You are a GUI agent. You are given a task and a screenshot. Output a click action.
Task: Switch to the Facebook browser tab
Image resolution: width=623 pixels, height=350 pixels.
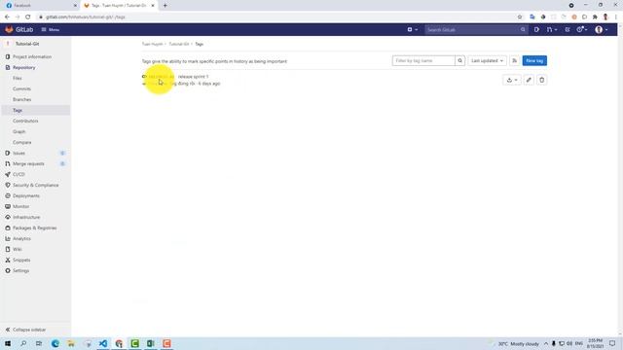click(x=40, y=6)
